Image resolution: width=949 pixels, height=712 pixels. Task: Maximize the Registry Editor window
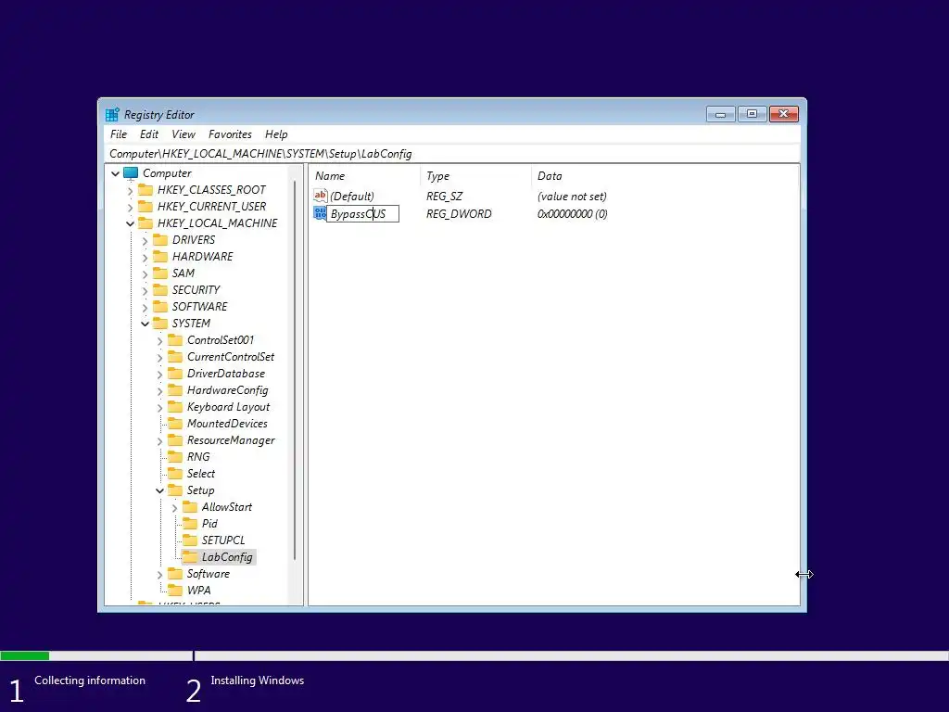coord(752,114)
